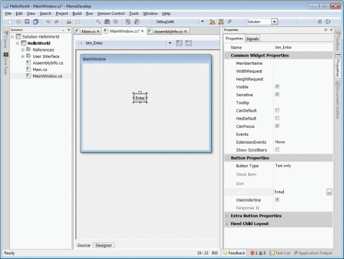Screen dimensions: 344x259
Task: Click the ExtensionEvents value None
Action: tap(280, 142)
